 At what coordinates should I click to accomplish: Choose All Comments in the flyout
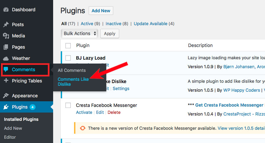72,71
